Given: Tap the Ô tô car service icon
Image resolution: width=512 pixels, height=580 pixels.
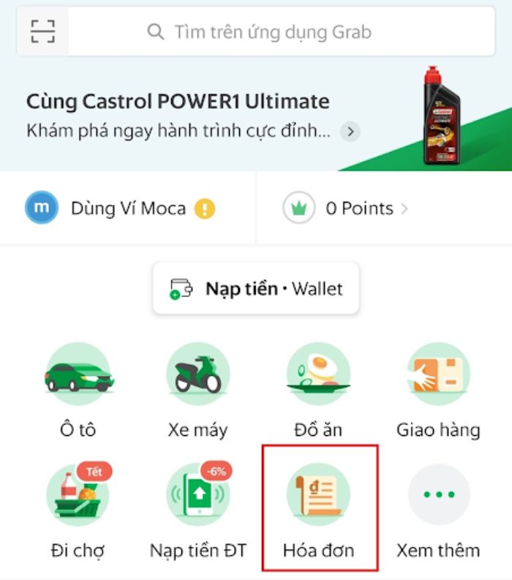Looking at the screenshot, I should coord(78,374).
